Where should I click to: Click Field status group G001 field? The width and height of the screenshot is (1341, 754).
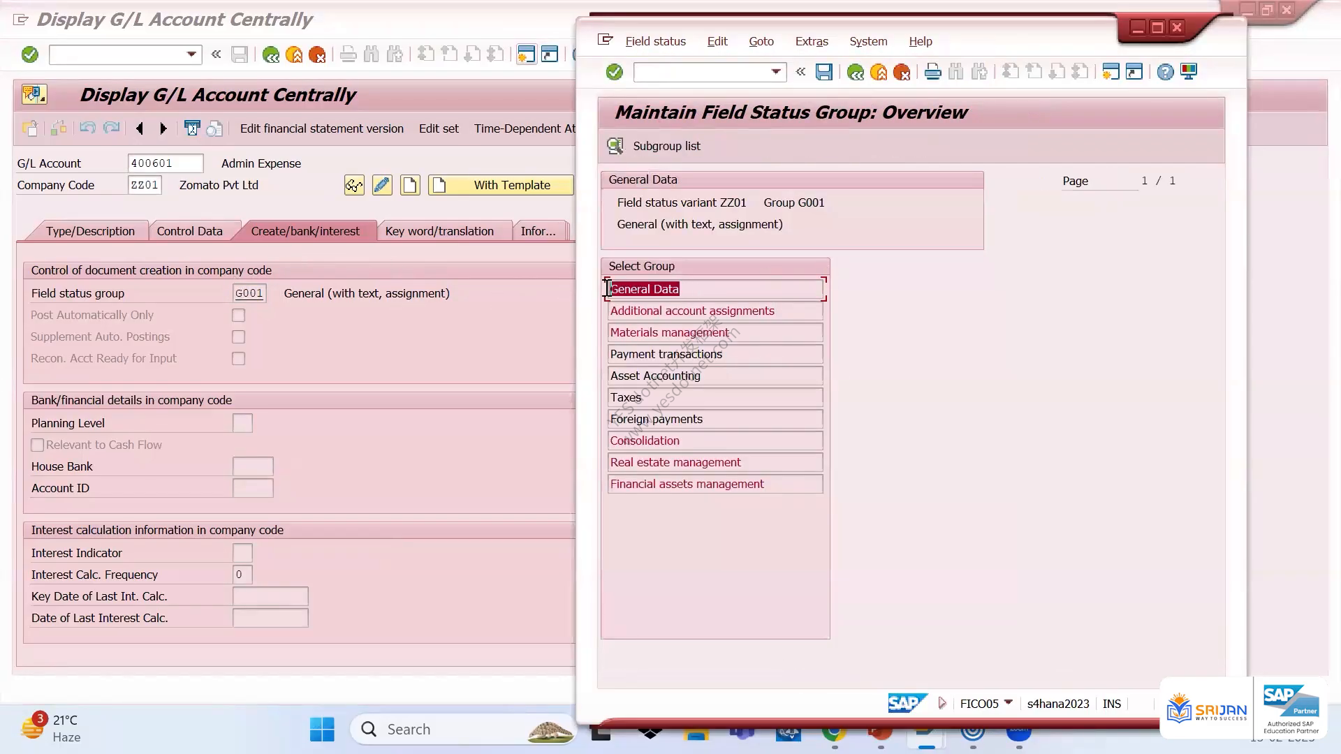249,293
